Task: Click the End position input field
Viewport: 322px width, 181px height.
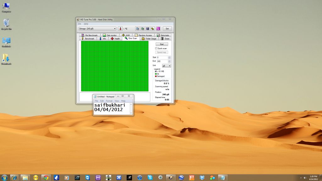Action: (x=162, y=61)
